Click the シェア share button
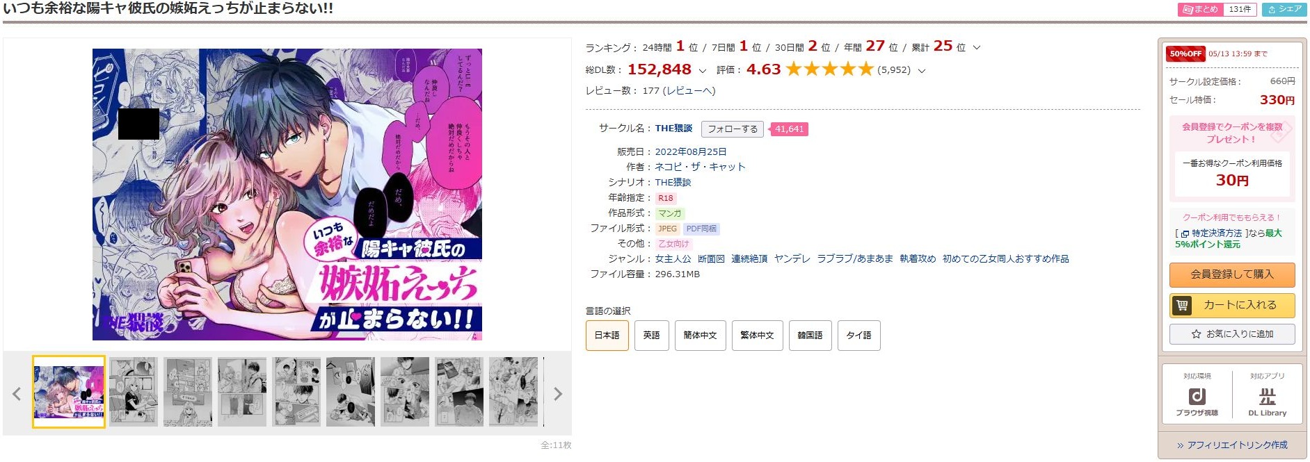Image resolution: width=1310 pixels, height=462 pixels. [1284, 10]
